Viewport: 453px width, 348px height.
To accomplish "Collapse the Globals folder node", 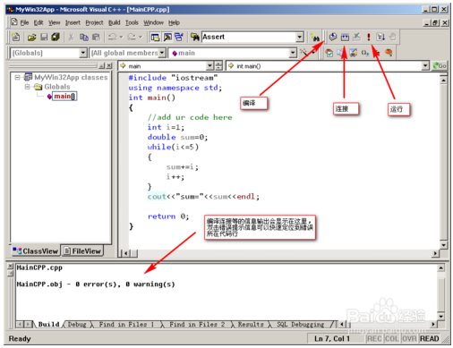I will coord(28,87).
